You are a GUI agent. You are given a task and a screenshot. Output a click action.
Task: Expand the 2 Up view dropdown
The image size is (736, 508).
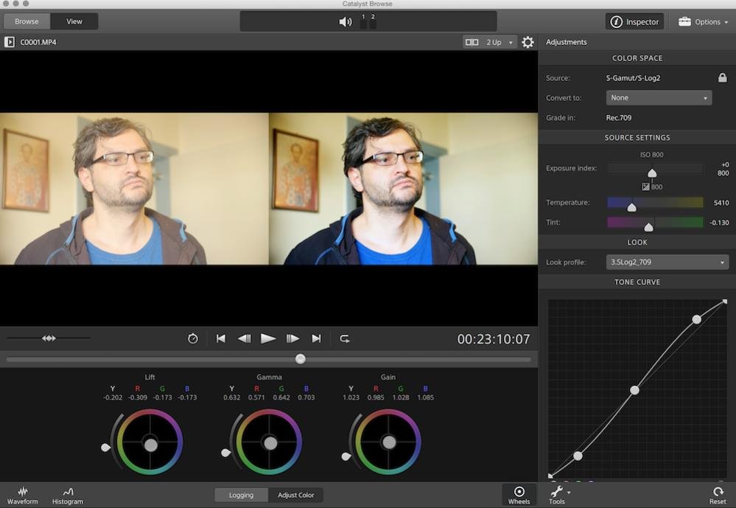tap(510, 42)
